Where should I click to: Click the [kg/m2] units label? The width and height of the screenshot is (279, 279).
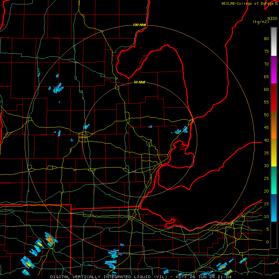[x=261, y=22]
